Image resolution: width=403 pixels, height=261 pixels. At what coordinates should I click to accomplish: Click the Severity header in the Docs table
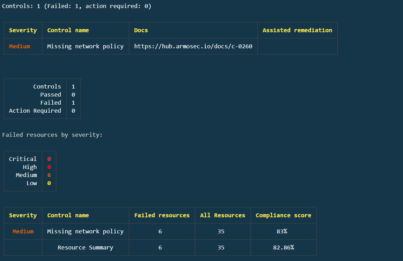pos(23,30)
